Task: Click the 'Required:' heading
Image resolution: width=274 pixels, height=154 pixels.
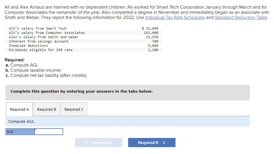Action: 14,60
